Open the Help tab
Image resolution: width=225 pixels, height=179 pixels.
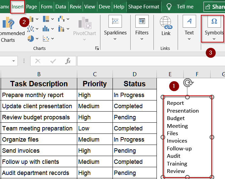119,7
